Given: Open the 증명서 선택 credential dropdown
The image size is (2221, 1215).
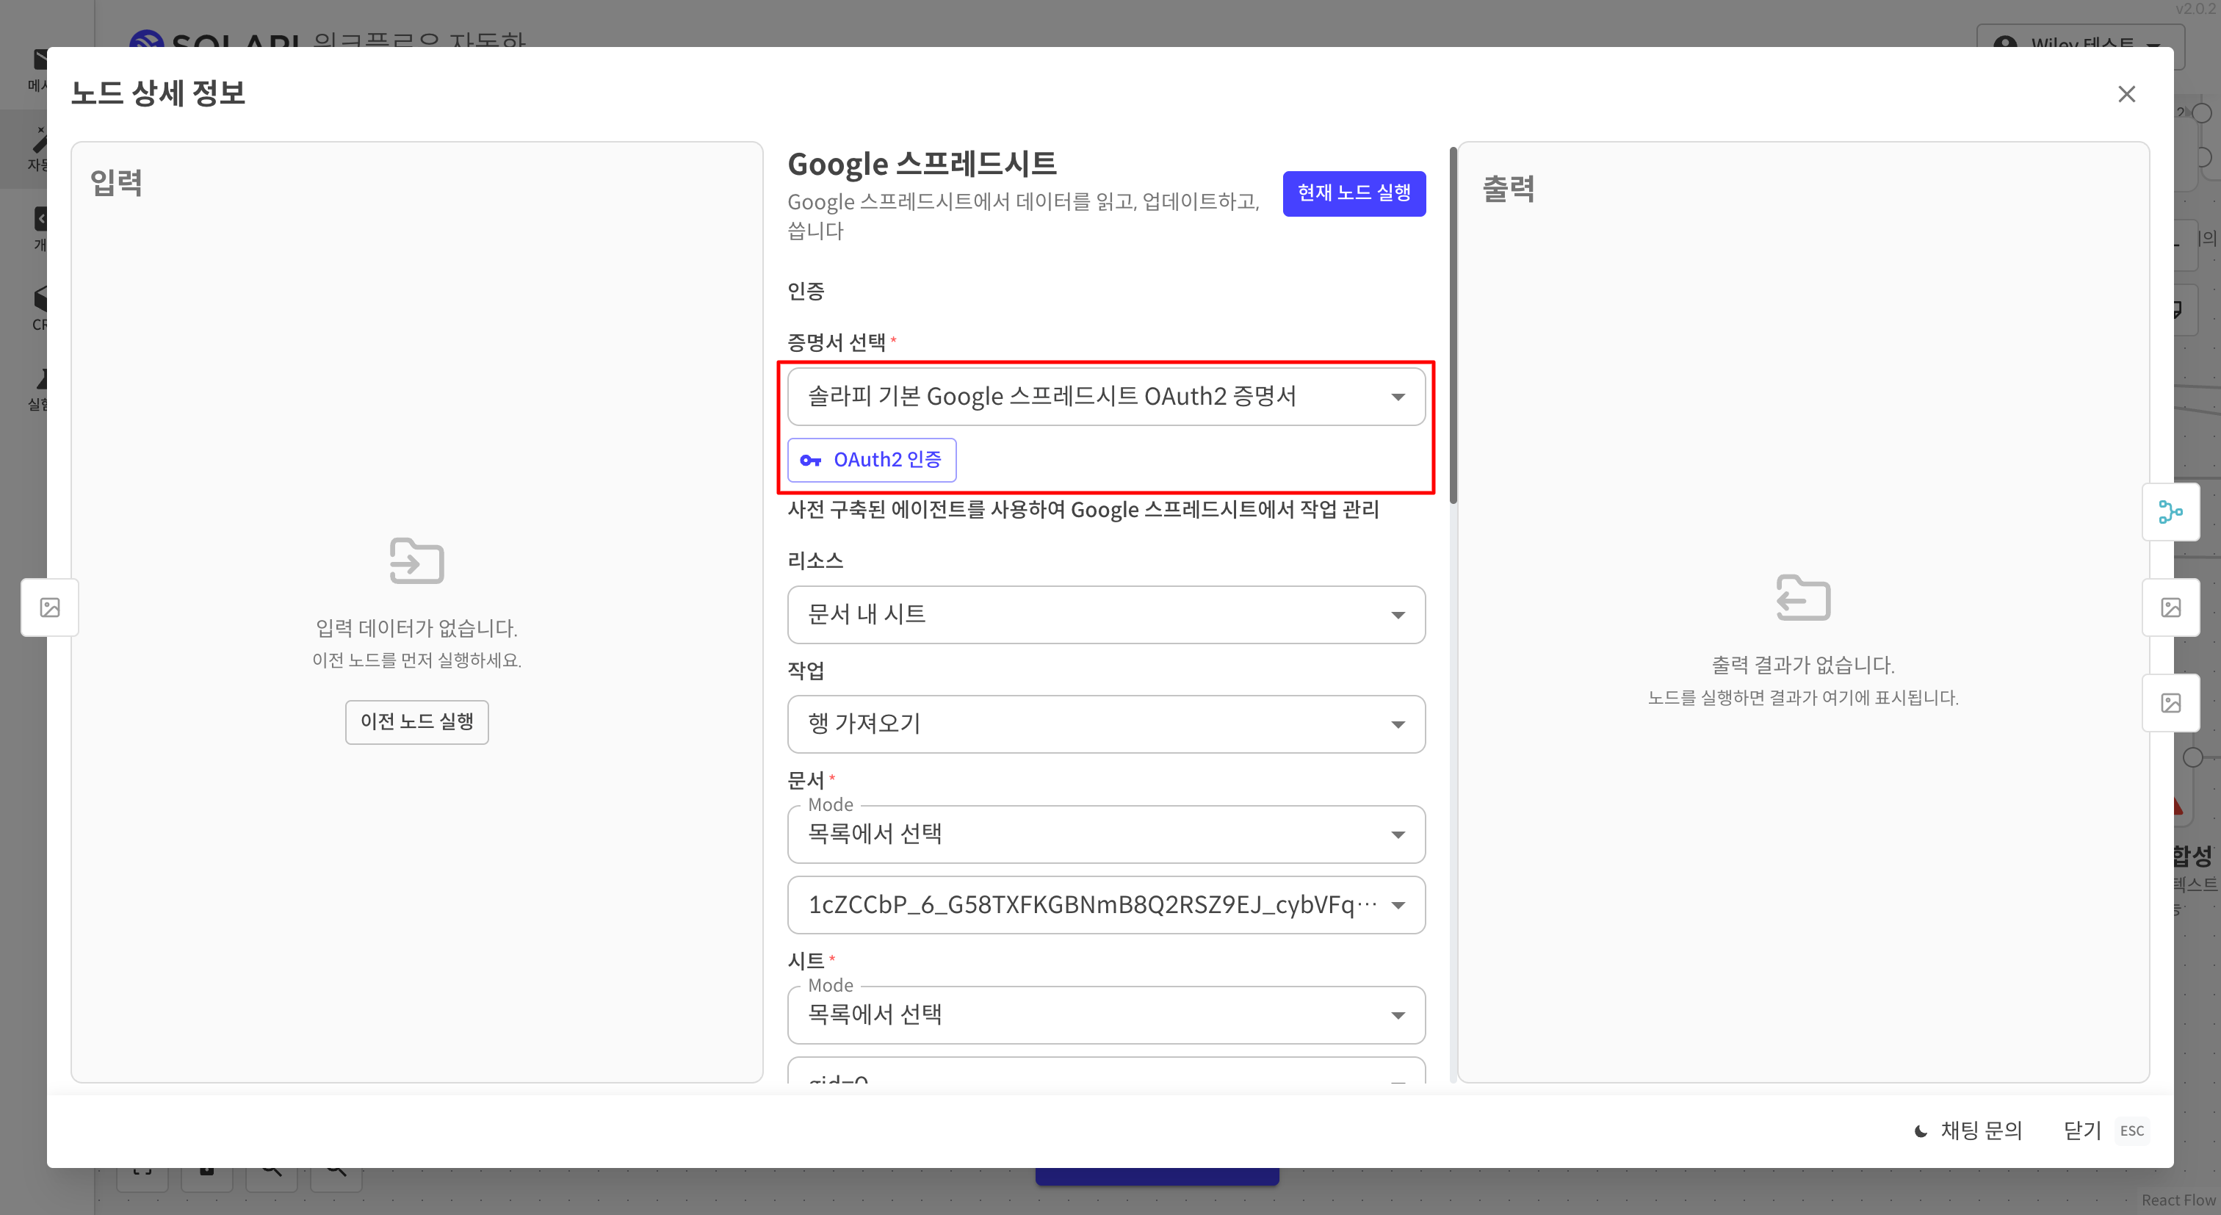Looking at the screenshot, I should tap(1105, 397).
